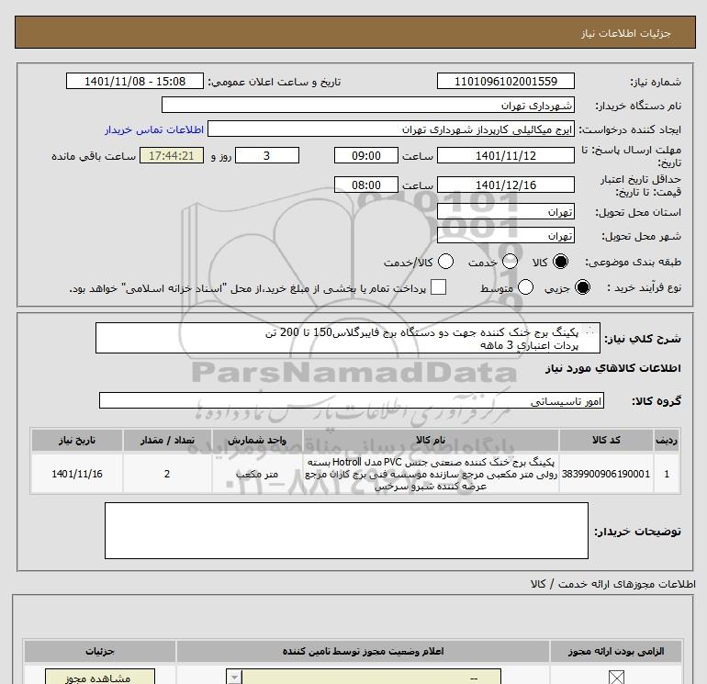The width and height of the screenshot is (707, 684).
Task: Click the need date cell 1401/11/16
Action: click(77, 474)
